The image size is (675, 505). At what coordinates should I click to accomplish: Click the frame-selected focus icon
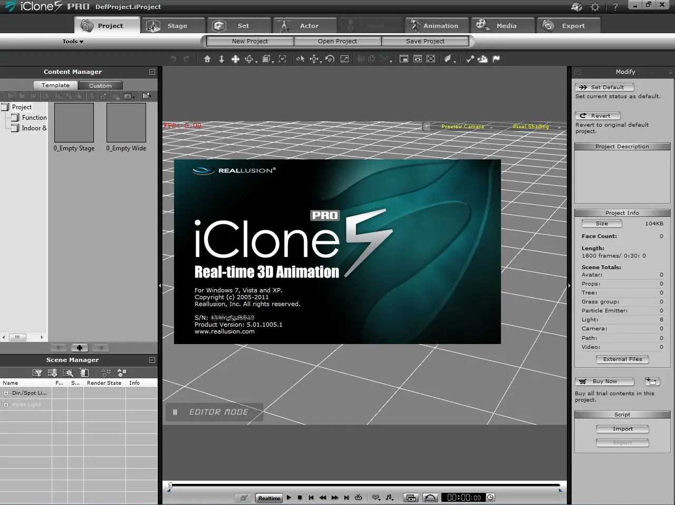click(283, 59)
